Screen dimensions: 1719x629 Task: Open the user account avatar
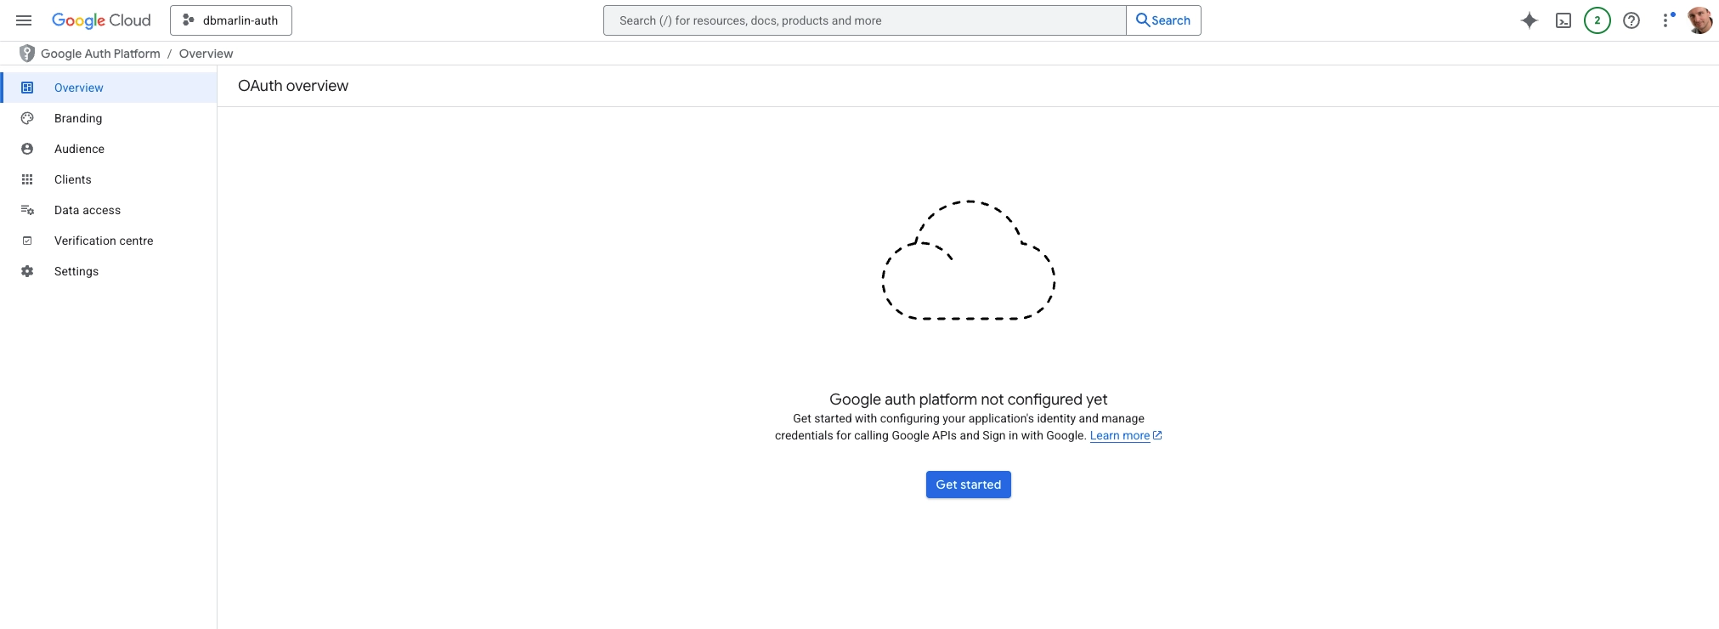point(1699,20)
